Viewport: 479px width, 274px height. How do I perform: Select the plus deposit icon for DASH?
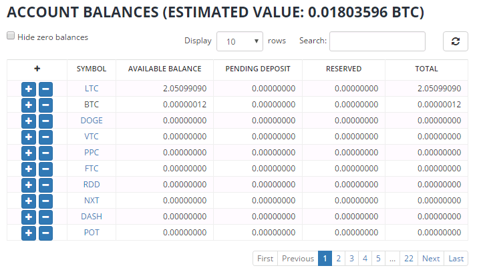pos(29,217)
